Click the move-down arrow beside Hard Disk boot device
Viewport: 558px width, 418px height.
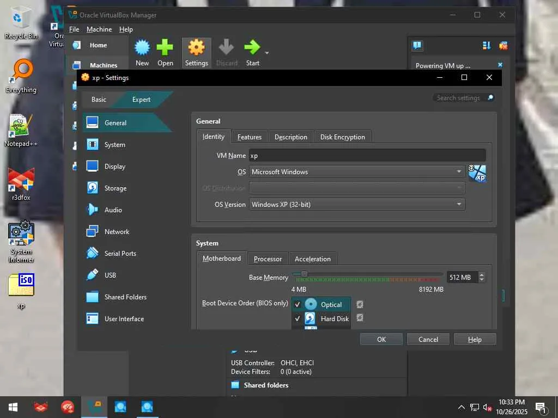(x=360, y=317)
